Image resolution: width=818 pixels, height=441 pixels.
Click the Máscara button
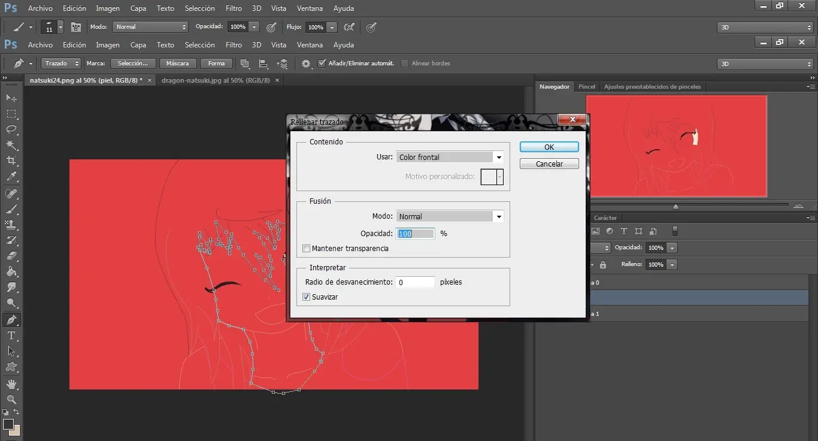177,64
